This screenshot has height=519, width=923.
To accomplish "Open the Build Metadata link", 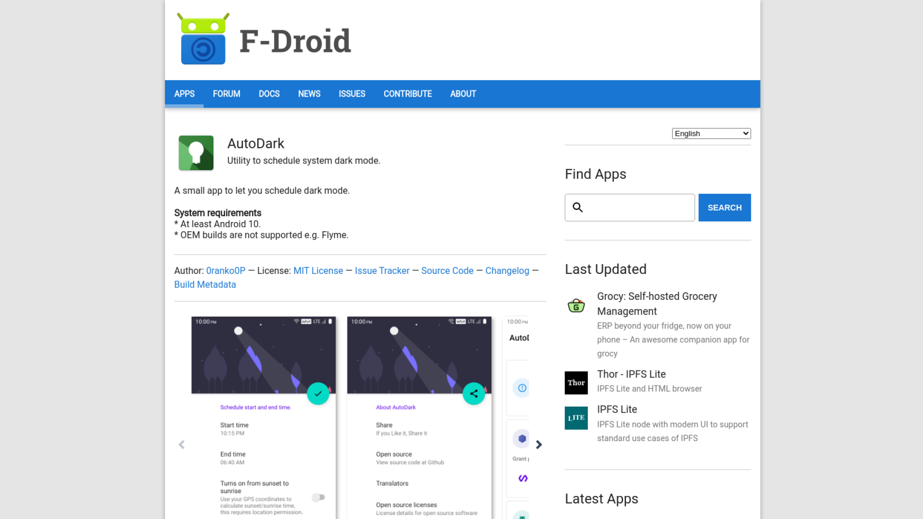I will pyautogui.click(x=205, y=284).
